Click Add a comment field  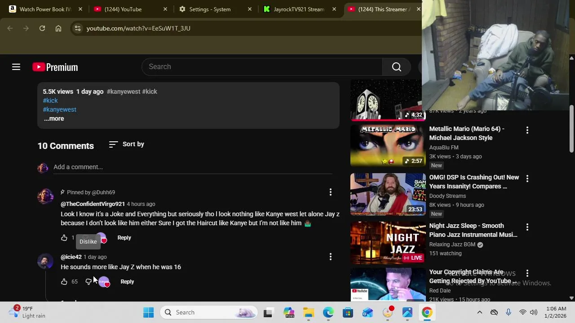pyautogui.click(x=193, y=167)
